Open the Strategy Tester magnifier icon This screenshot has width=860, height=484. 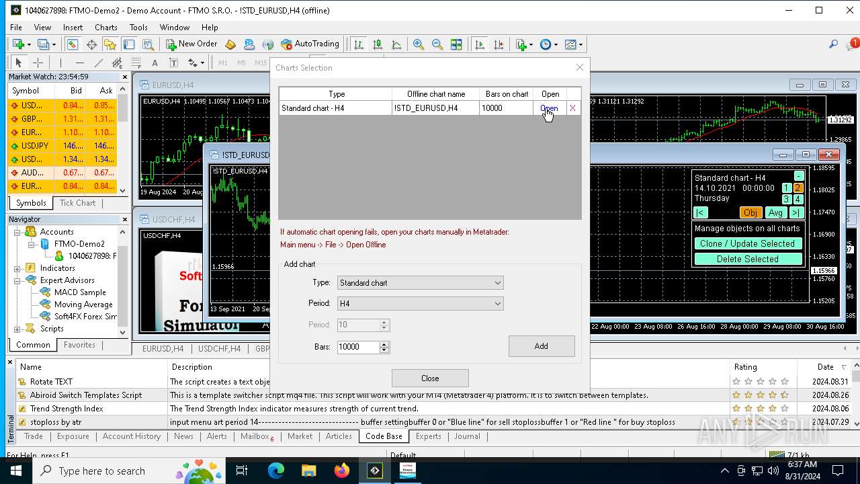148,44
